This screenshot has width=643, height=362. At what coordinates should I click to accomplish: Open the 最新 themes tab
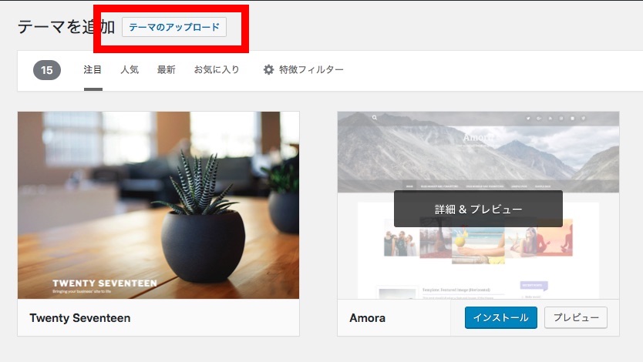point(166,70)
